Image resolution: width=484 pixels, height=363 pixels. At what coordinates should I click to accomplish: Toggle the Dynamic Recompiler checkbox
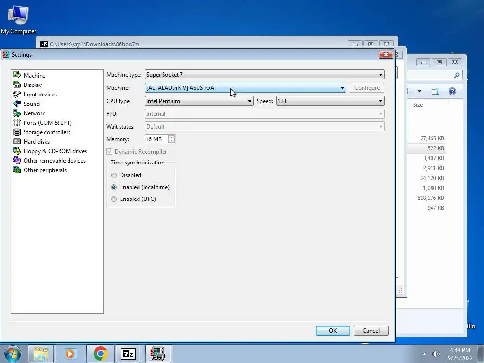point(109,152)
